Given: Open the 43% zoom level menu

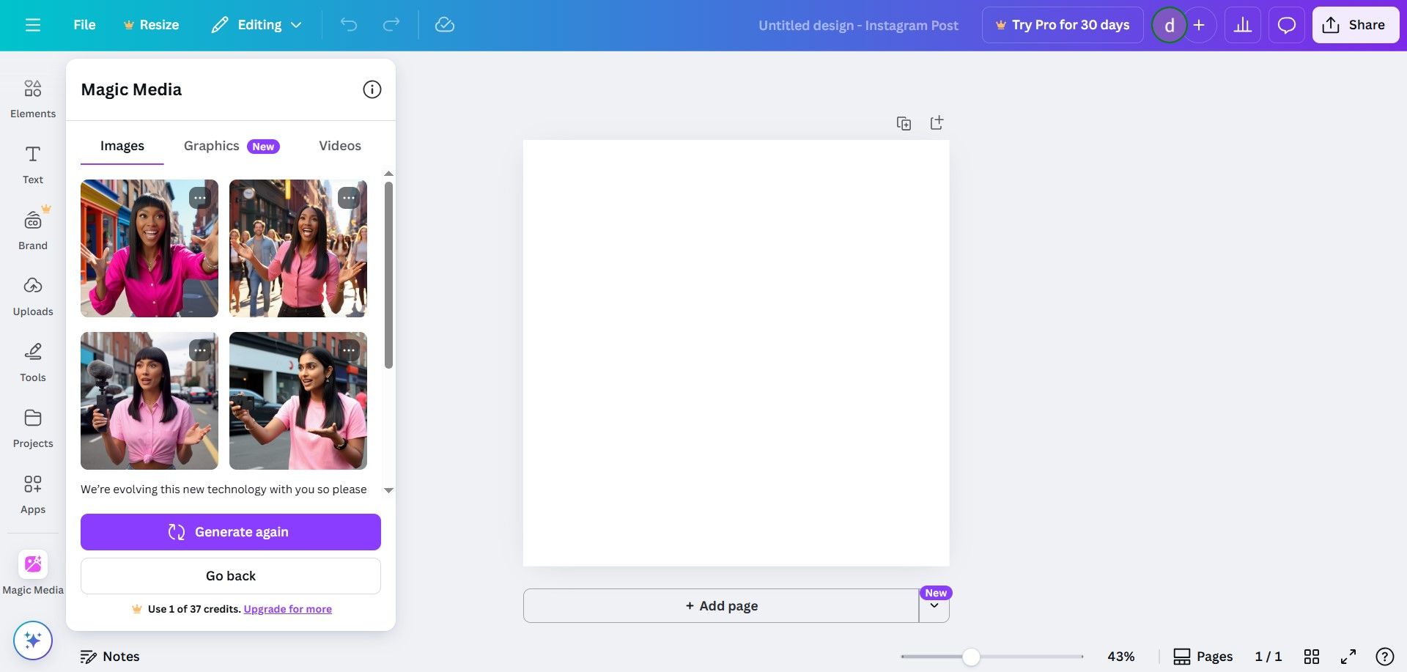Looking at the screenshot, I should point(1120,657).
